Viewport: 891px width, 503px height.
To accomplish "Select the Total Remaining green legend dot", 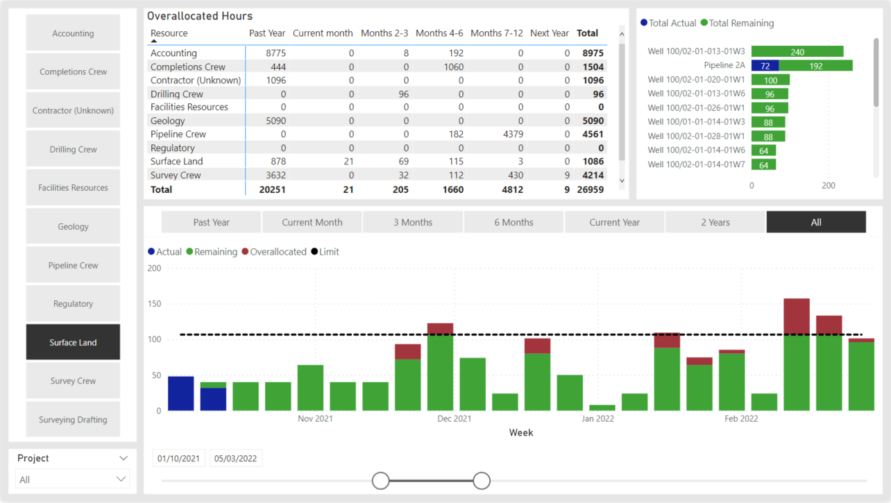I will (704, 23).
